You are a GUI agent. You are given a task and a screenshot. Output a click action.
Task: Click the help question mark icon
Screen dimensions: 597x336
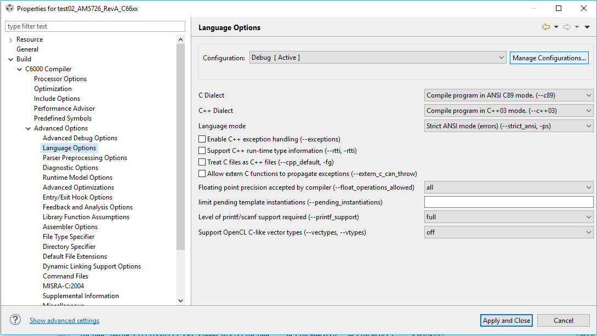[15, 320]
